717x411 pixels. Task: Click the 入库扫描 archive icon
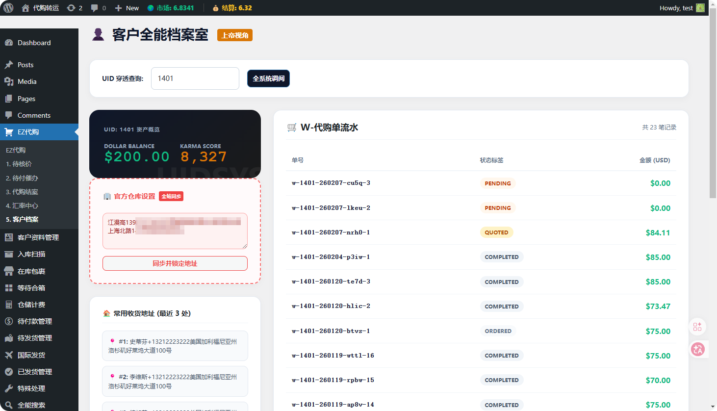coord(9,254)
